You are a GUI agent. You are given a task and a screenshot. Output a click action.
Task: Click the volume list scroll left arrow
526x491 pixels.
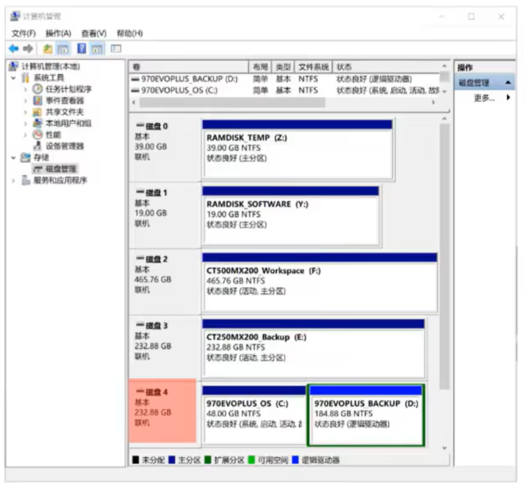click(134, 102)
